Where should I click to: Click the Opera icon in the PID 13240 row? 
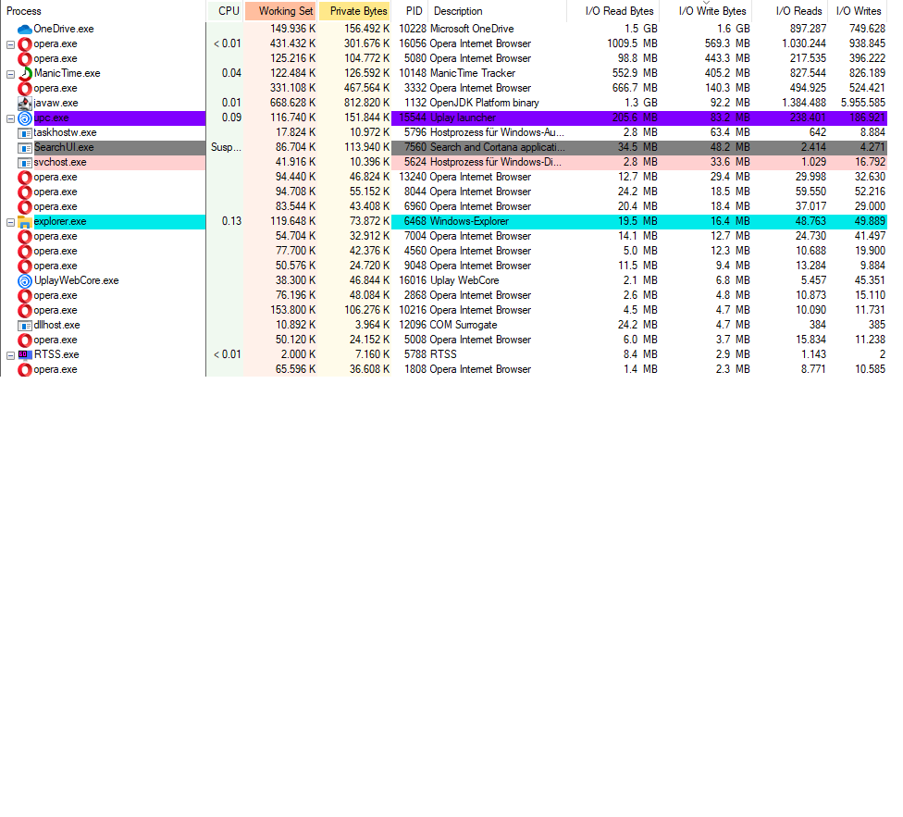(25, 178)
